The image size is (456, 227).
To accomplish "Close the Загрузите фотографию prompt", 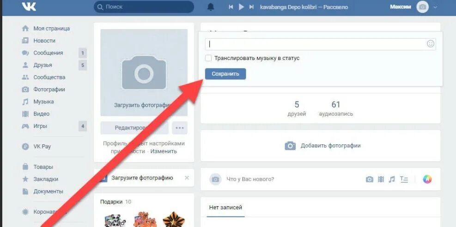I will pyautogui.click(x=187, y=178).
